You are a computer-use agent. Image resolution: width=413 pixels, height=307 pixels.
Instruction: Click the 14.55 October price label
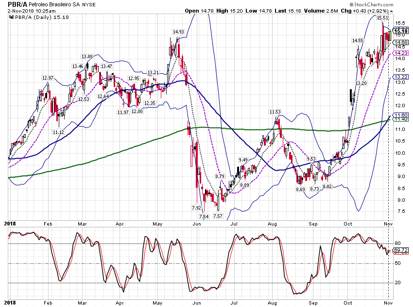coord(358,41)
